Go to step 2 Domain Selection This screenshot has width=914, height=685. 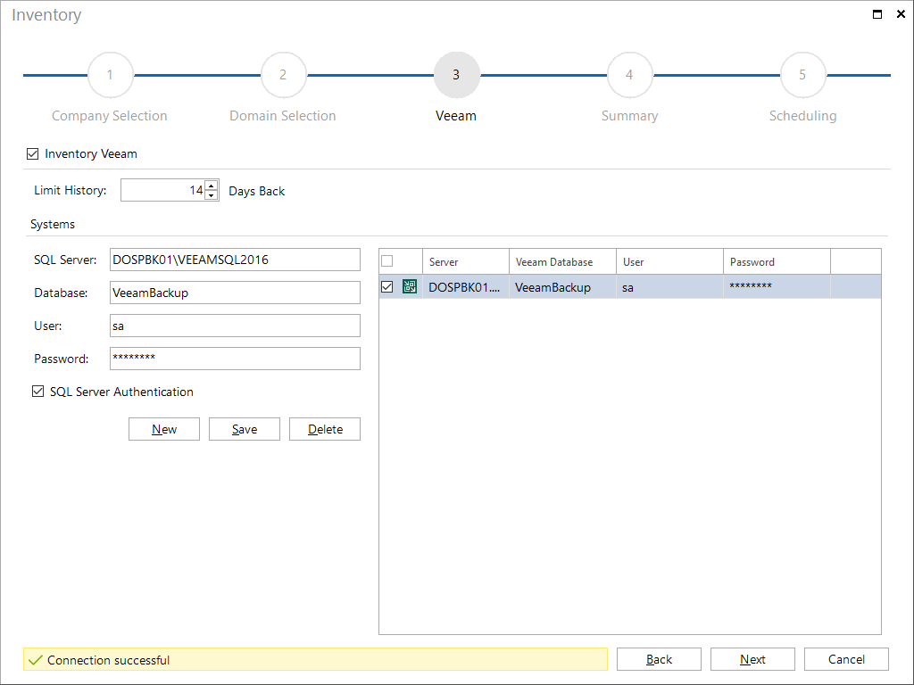point(283,75)
